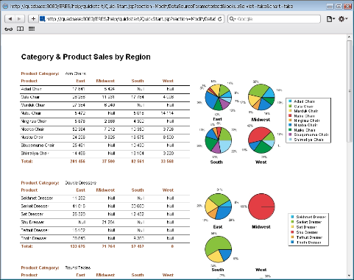Click the Adad Chair legend swatch

pos(290,101)
